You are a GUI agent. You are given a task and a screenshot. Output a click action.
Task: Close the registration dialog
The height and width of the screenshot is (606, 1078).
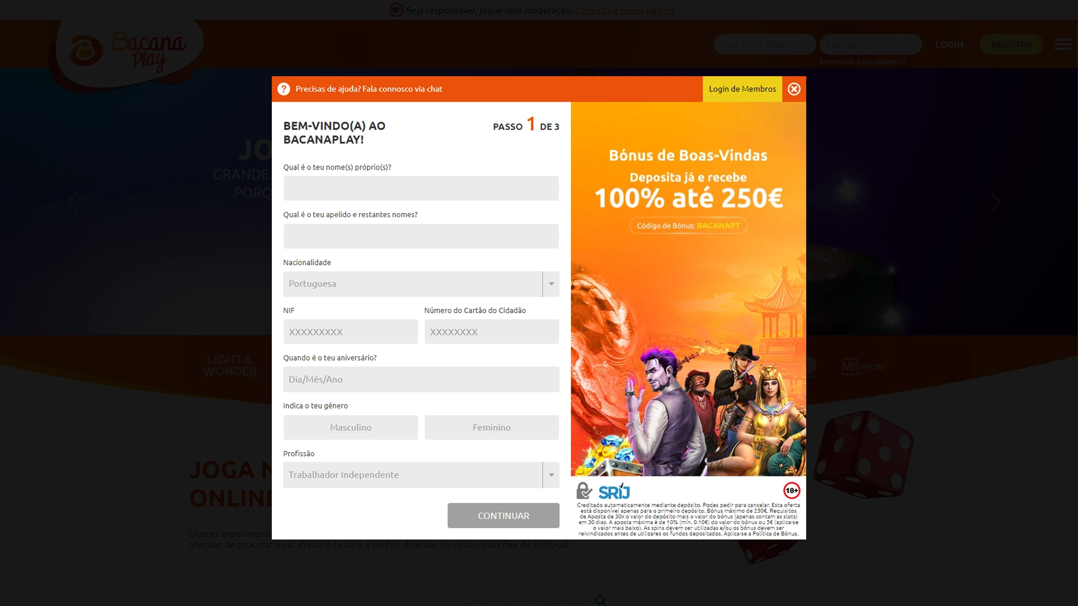tap(794, 89)
